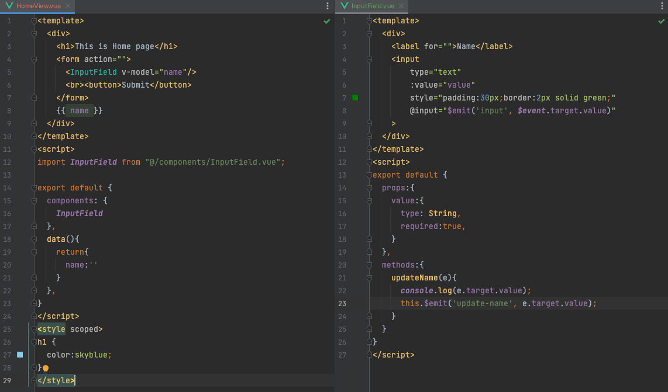Click the {{ name }} interpolation
Image resolution: width=668 pixels, height=392 pixels.
[x=79, y=110]
